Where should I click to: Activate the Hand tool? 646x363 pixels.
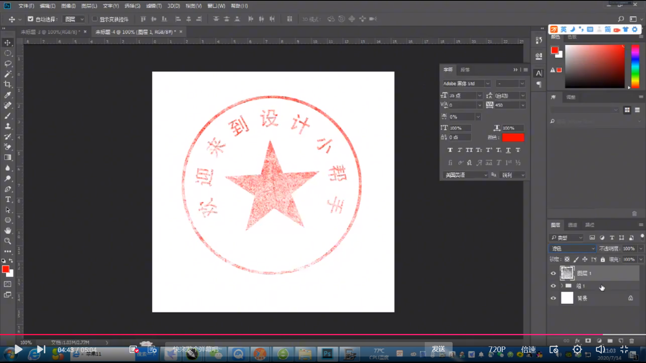point(8,231)
